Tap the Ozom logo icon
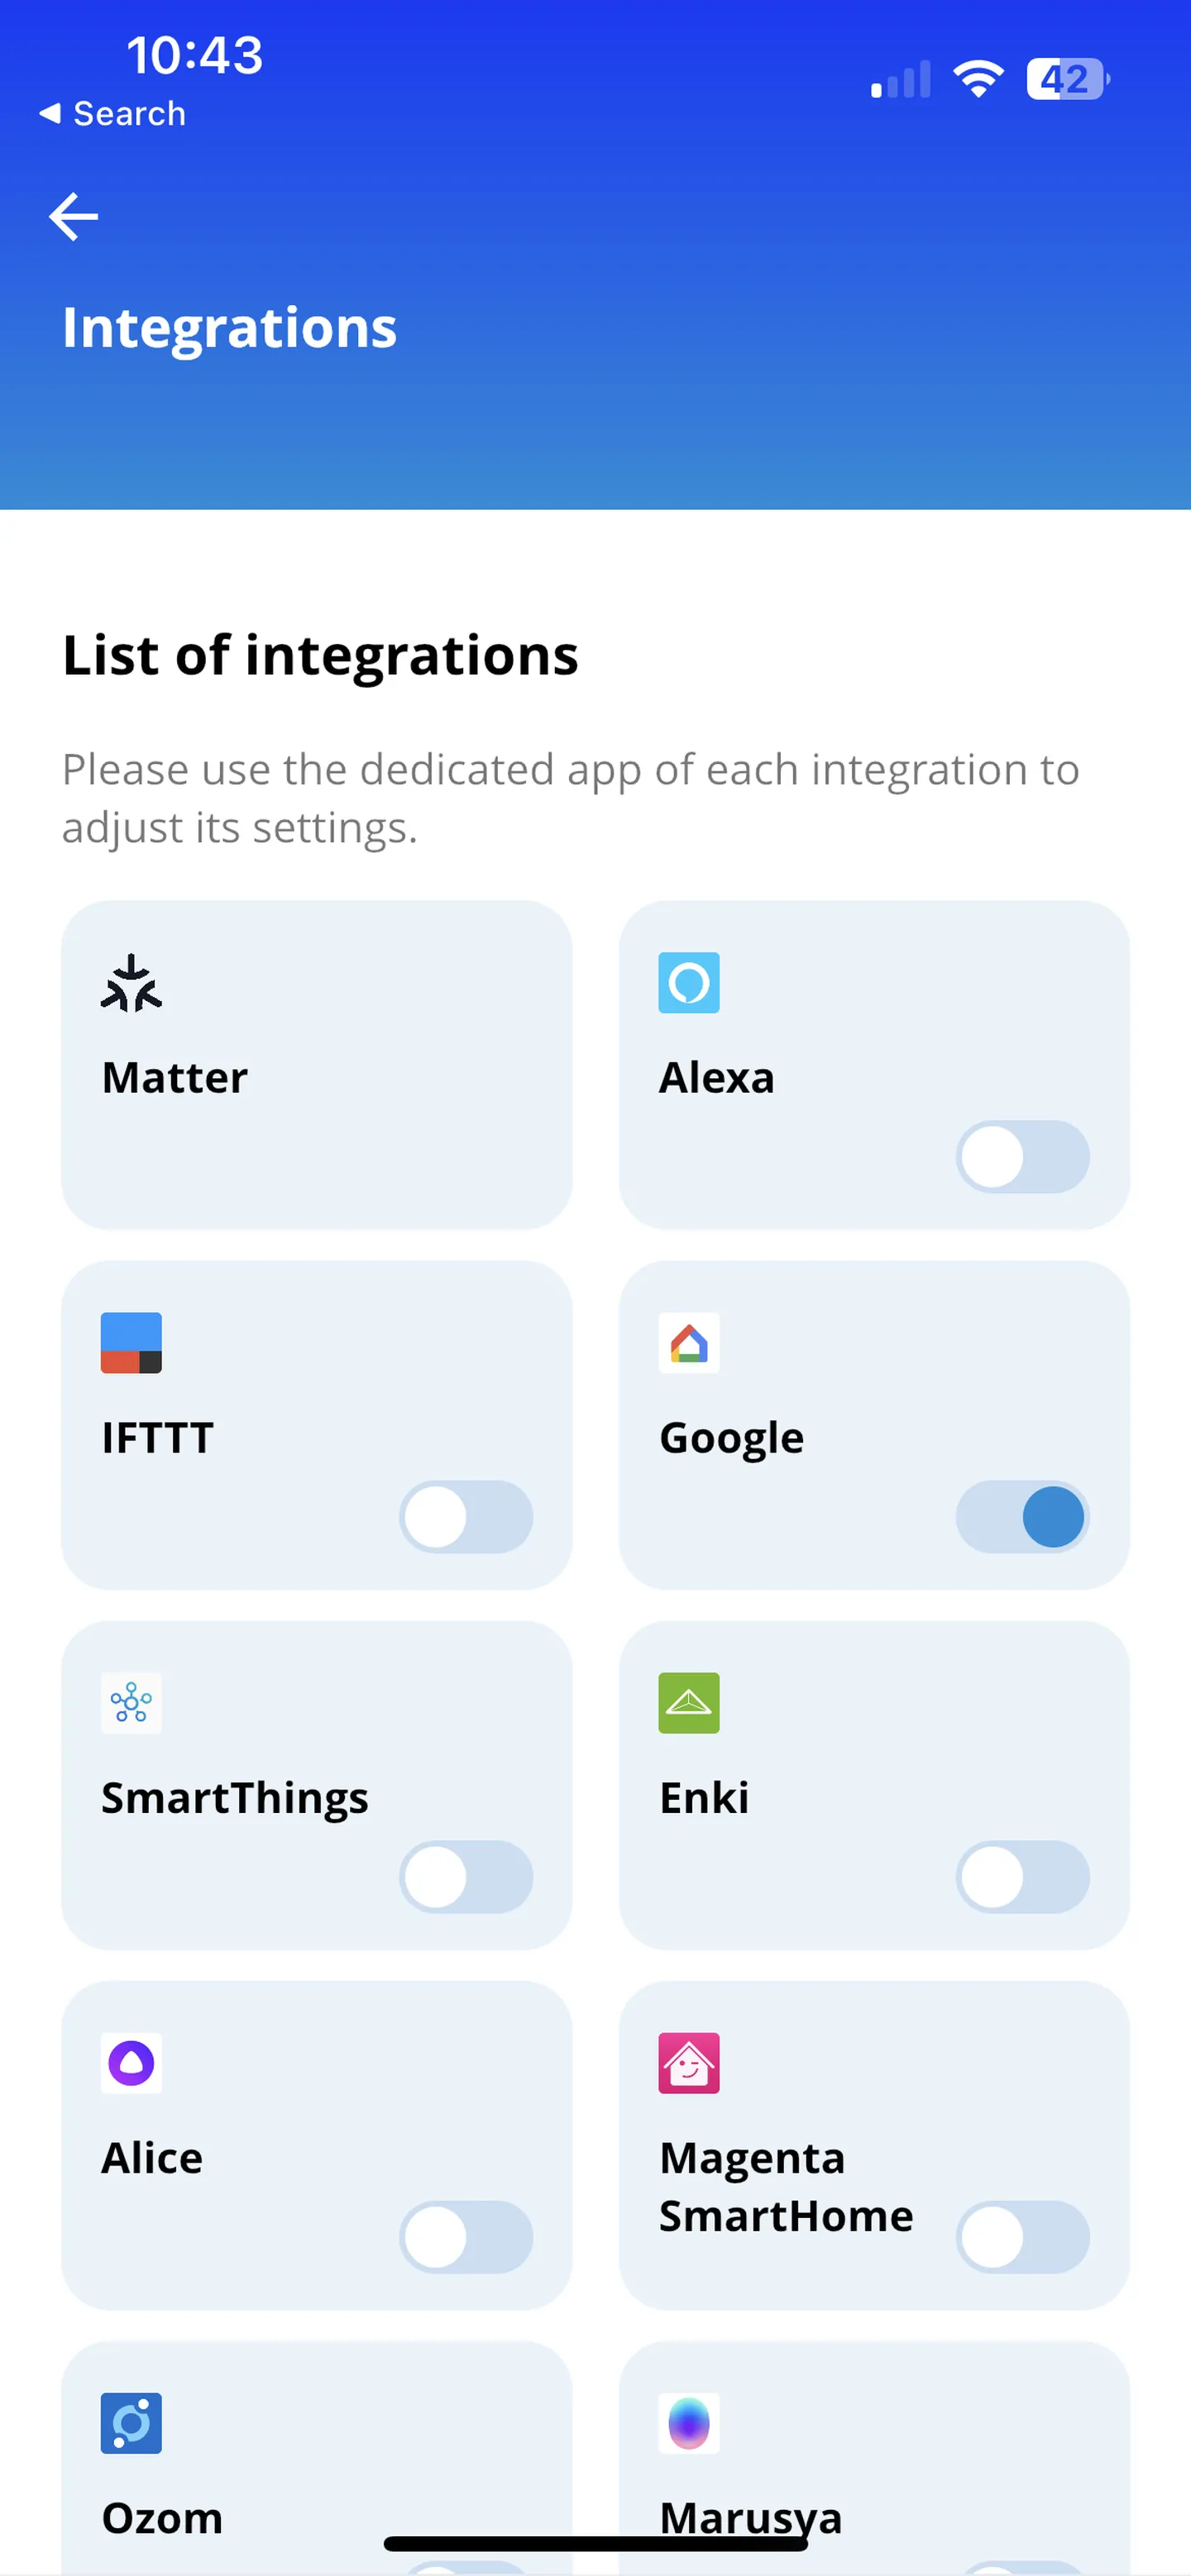1191x2576 pixels. tap(132, 2423)
